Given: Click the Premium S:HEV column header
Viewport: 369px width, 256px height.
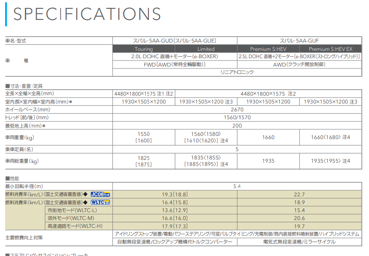Looking at the screenshot, I should (x=268, y=49).
